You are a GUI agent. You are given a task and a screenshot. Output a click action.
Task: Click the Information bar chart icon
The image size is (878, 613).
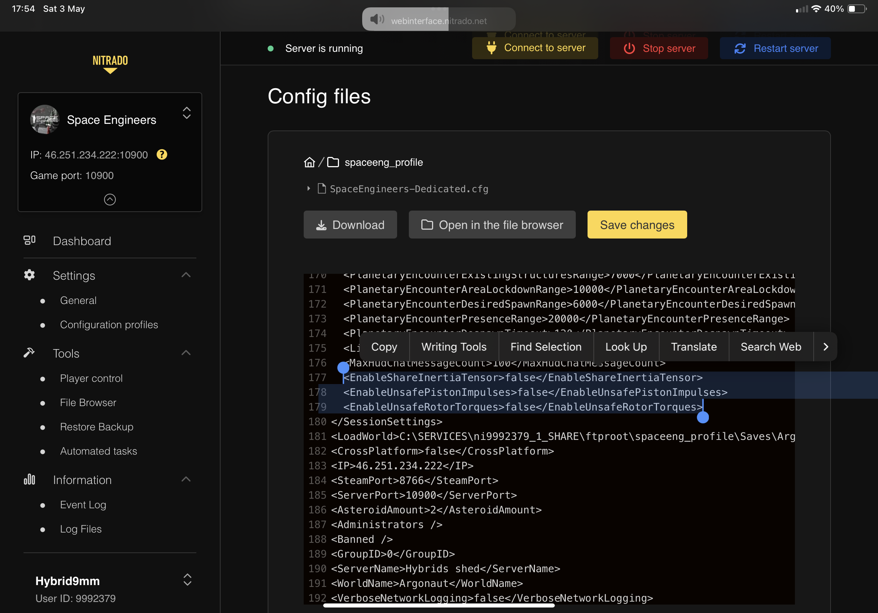pos(29,479)
